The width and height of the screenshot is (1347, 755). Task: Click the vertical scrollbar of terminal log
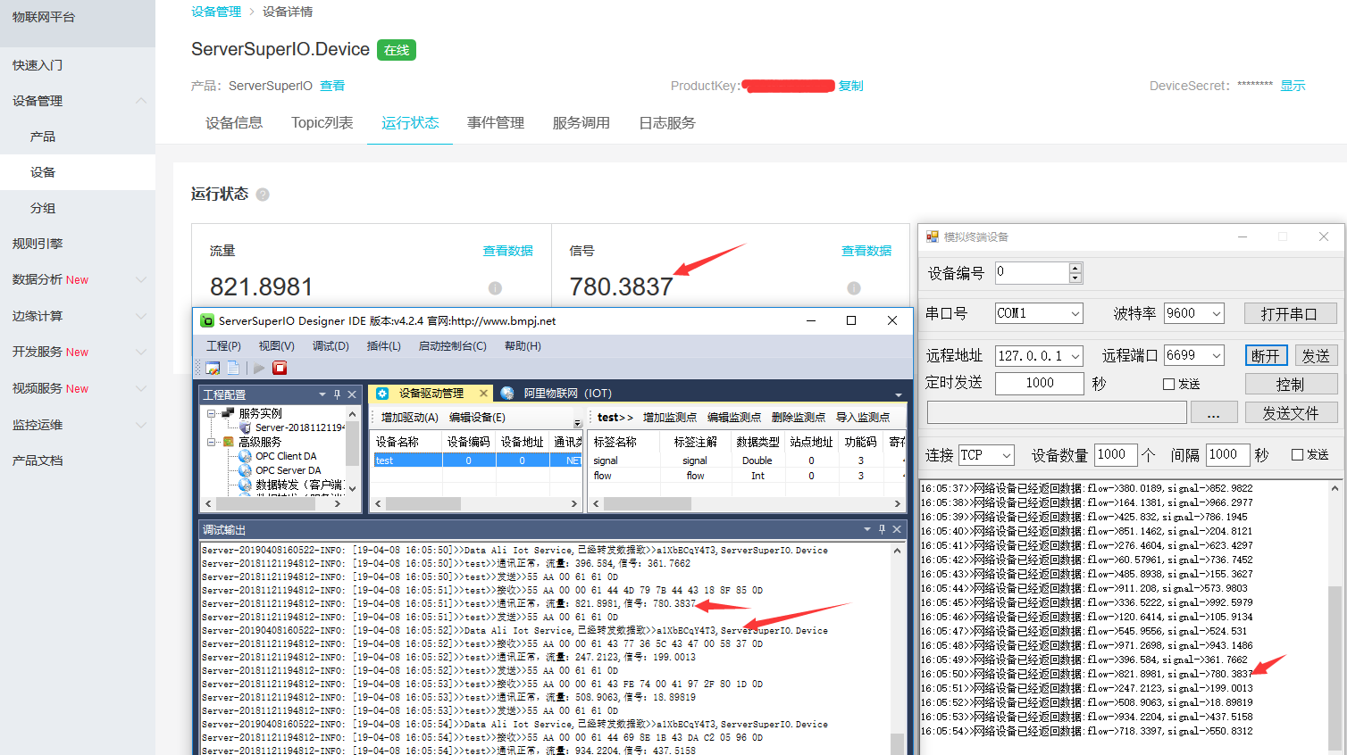[x=1334, y=616]
